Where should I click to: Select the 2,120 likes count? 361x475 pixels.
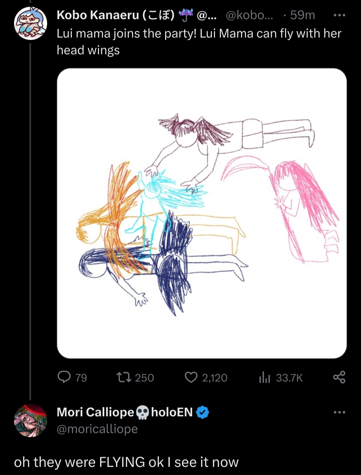pyautogui.click(x=215, y=378)
